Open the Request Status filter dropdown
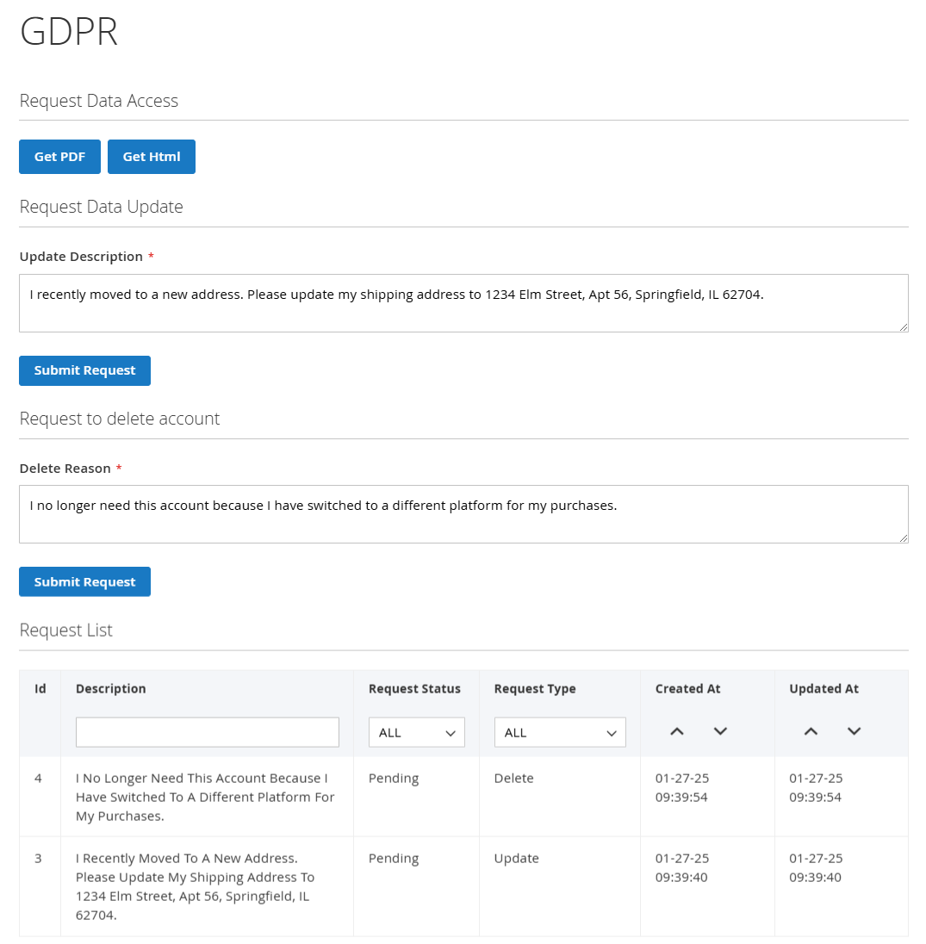 click(x=417, y=732)
